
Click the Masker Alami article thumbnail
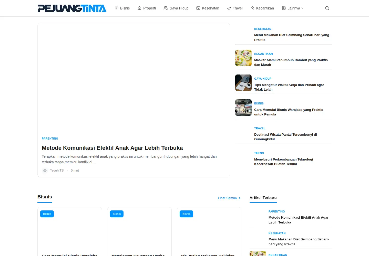(x=243, y=58)
